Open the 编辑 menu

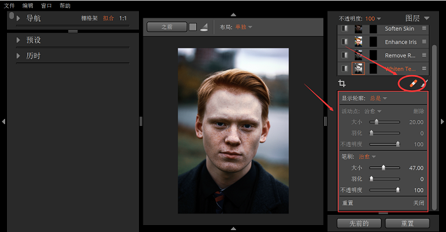click(x=27, y=5)
